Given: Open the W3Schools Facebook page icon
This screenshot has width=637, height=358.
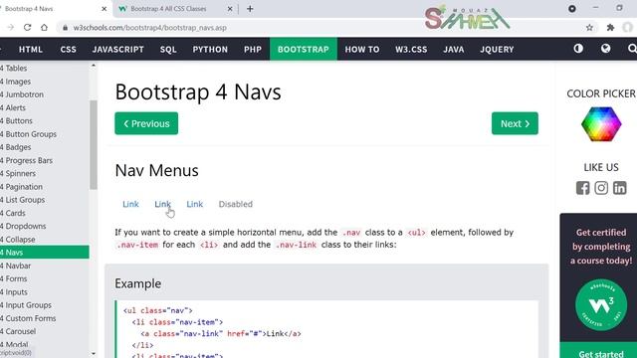Looking at the screenshot, I should pyautogui.click(x=582, y=188).
